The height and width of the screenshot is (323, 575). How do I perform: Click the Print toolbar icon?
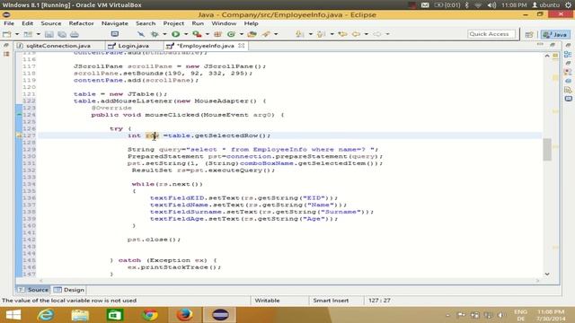click(x=75, y=34)
